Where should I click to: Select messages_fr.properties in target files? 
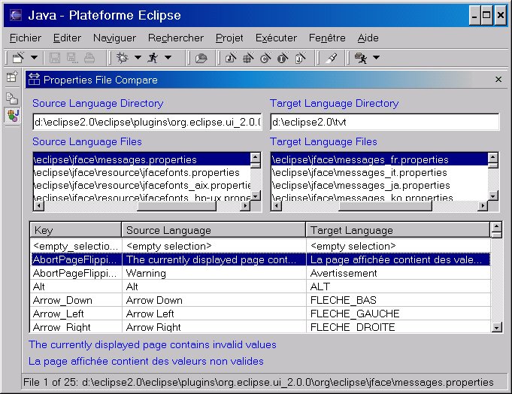[x=380, y=159]
